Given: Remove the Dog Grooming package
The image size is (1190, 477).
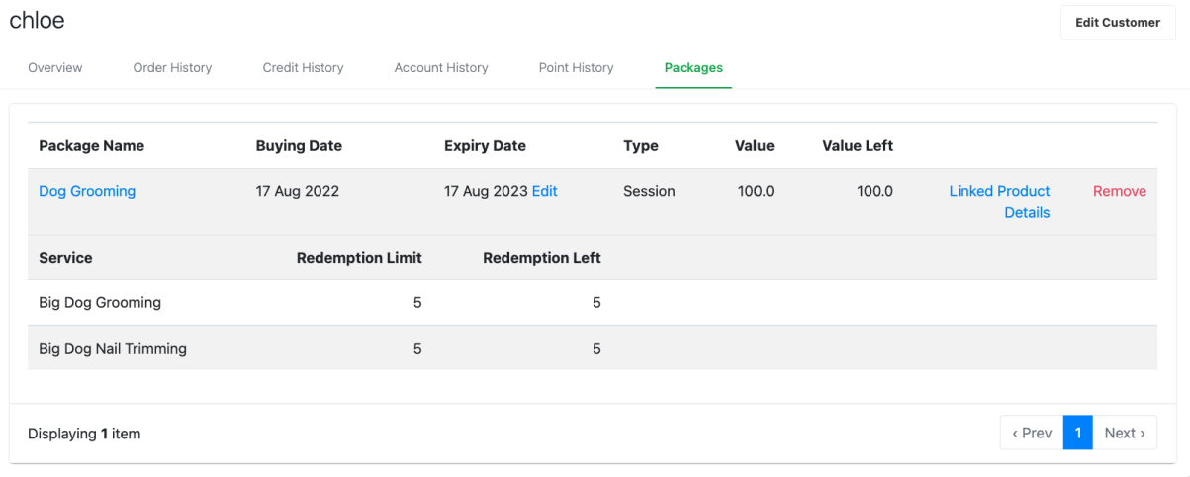Looking at the screenshot, I should (x=1120, y=191).
